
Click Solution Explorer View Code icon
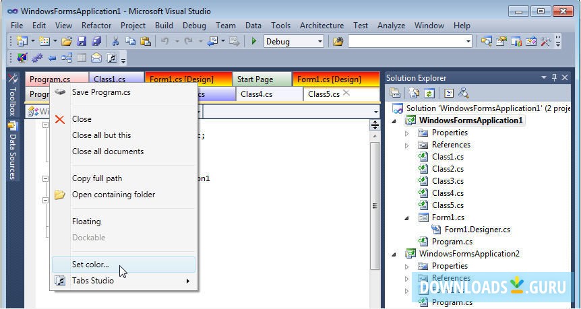point(449,93)
